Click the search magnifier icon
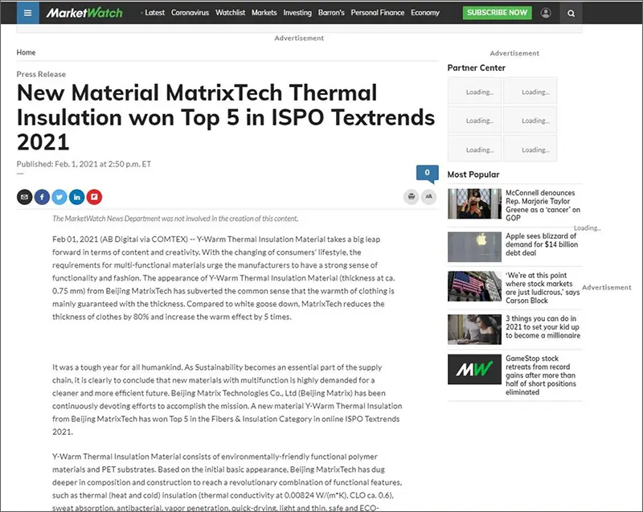 pos(571,13)
